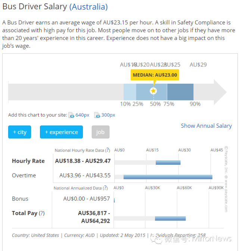This screenshot has height=251, width=239.
Task: Select the 75% to 90% chart segment
Action: 180,92
